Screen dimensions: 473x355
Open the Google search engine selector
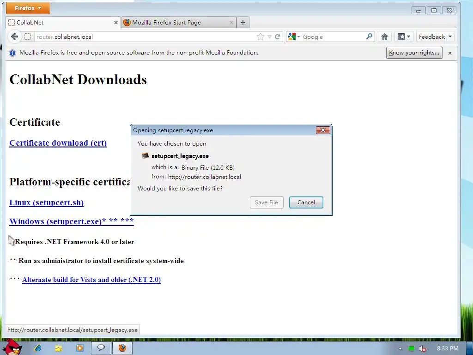click(x=294, y=37)
